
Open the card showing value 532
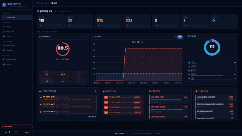click(137, 22)
